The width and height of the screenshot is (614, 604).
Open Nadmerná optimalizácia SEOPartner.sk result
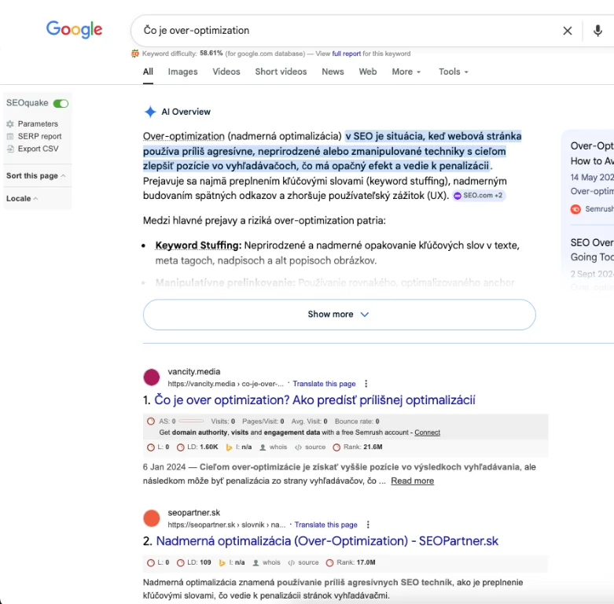327,541
